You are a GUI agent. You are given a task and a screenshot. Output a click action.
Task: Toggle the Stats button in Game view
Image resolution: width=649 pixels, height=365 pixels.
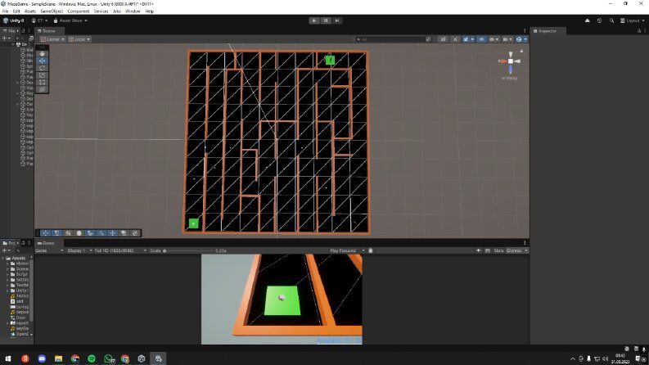[498, 250]
